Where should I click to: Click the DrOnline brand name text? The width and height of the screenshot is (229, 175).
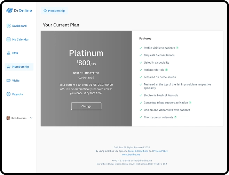tap(23, 10)
